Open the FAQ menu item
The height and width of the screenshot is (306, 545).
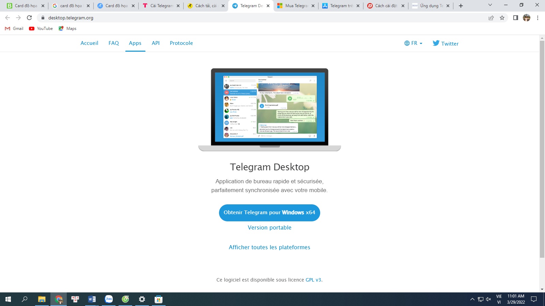coord(114,43)
